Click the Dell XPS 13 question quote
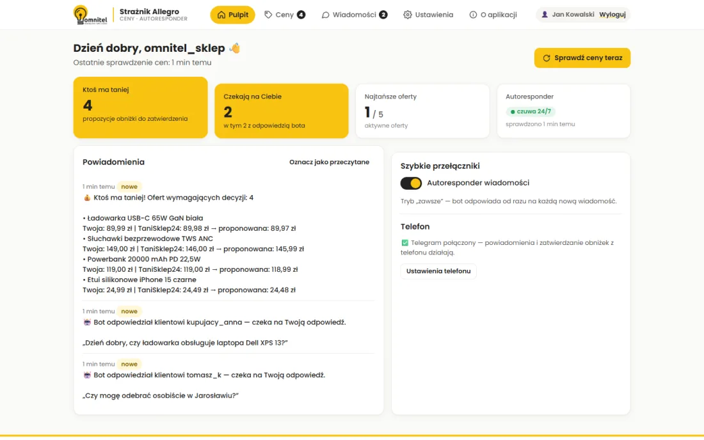This screenshot has width=704, height=440. point(185,343)
